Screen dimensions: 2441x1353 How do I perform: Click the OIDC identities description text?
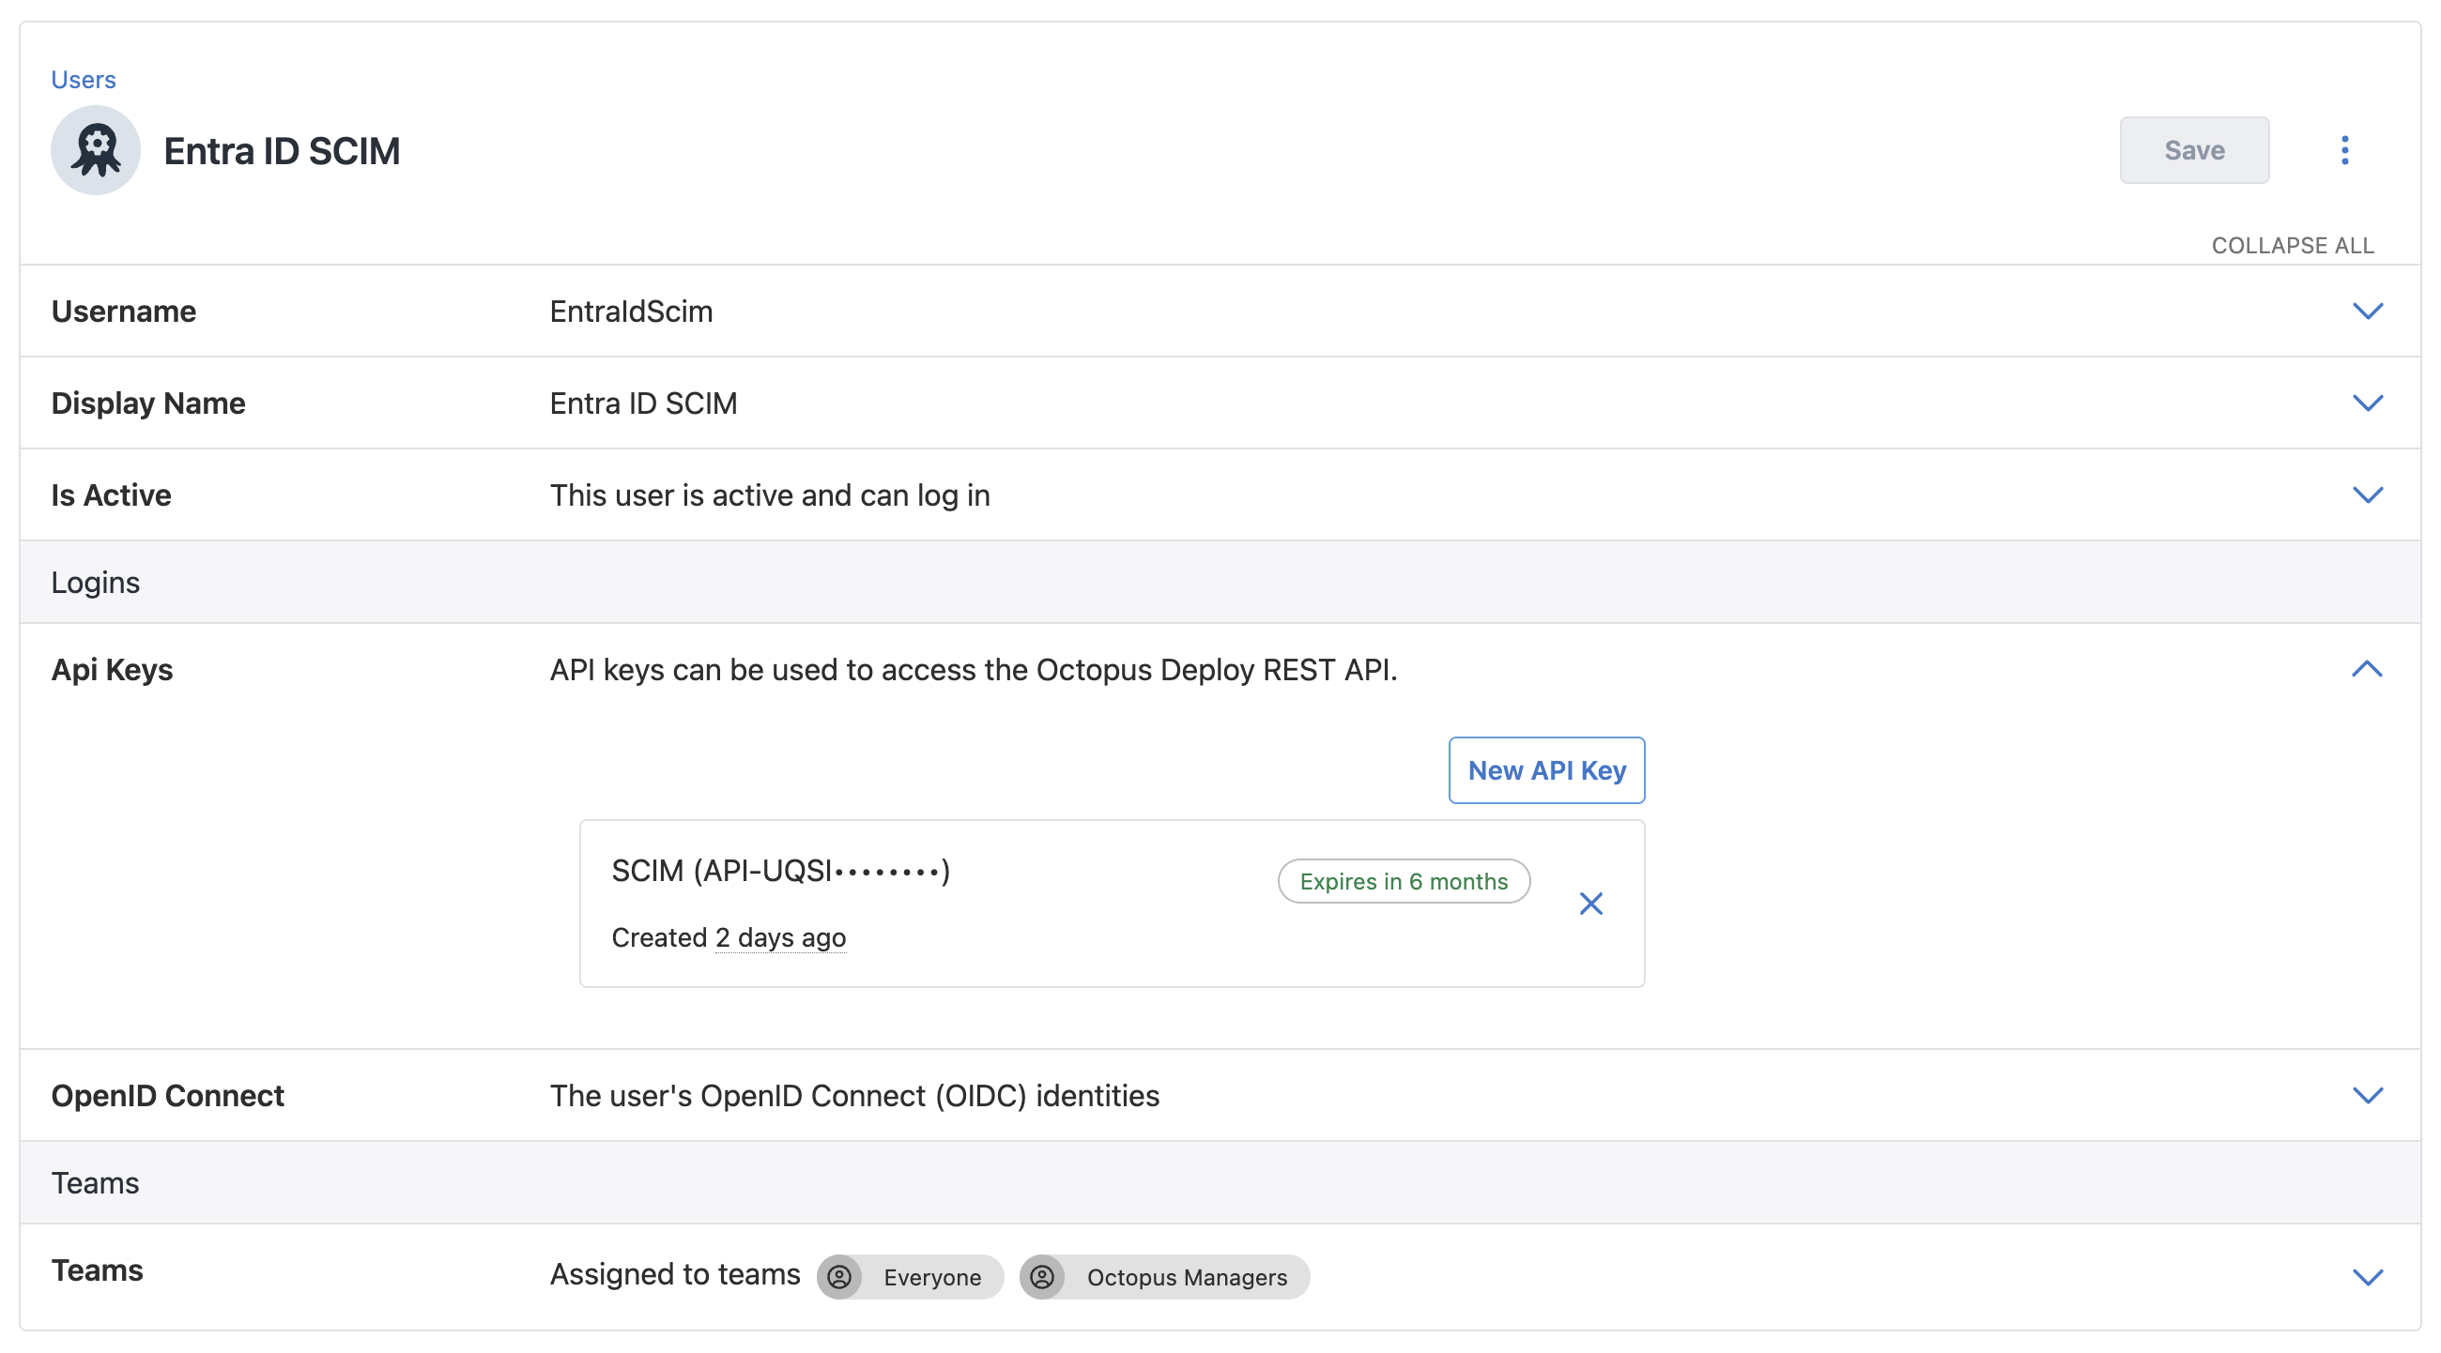[x=853, y=1096]
